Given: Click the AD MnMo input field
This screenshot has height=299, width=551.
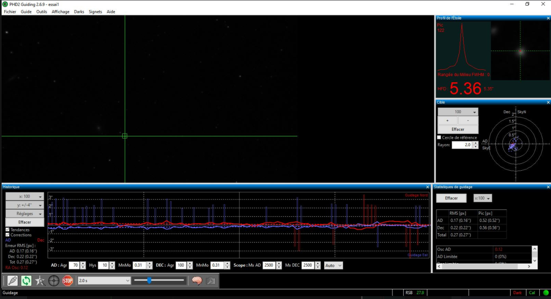Looking at the screenshot, I should point(140,266).
